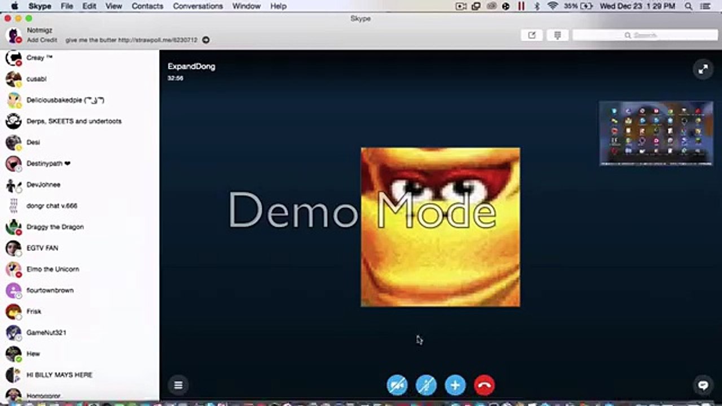The width and height of the screenshot is (722, 406).
Task: Toggle the contact sidebar with the list icon
Action: (x=178, y=385)
